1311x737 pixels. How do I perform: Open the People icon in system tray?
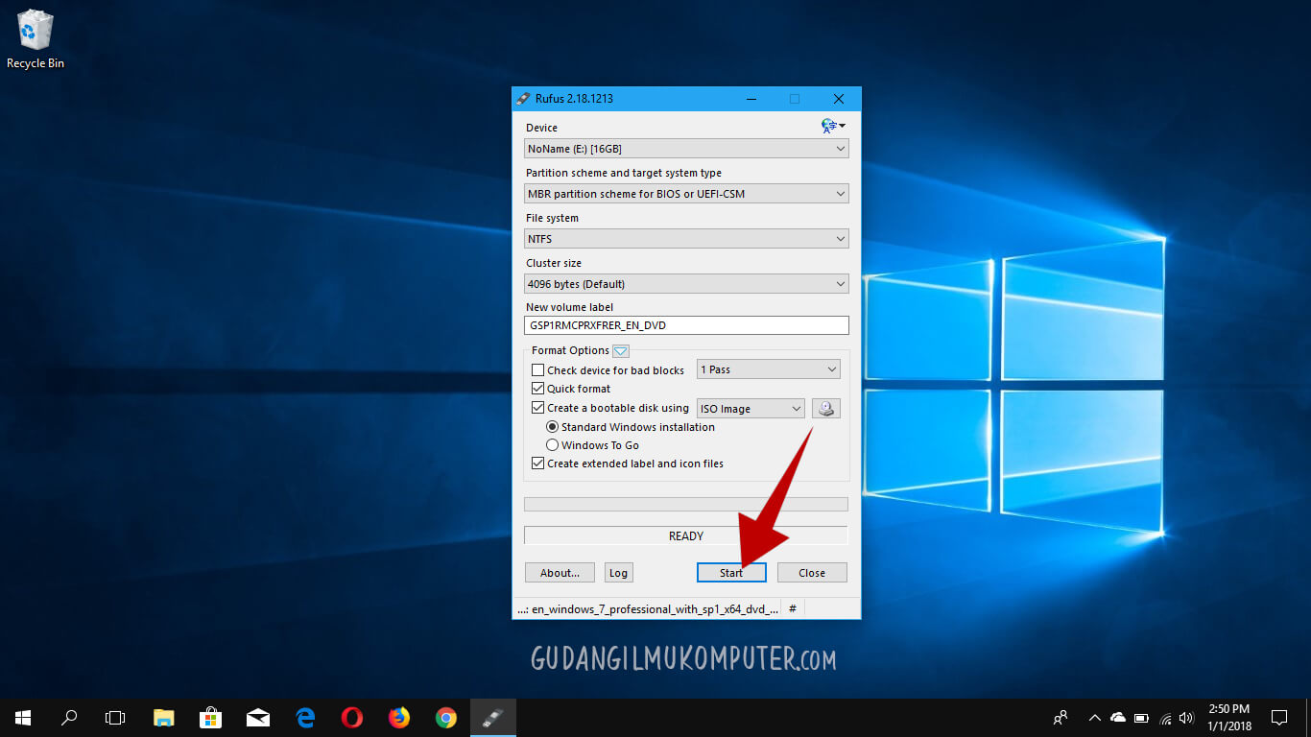1061,718
